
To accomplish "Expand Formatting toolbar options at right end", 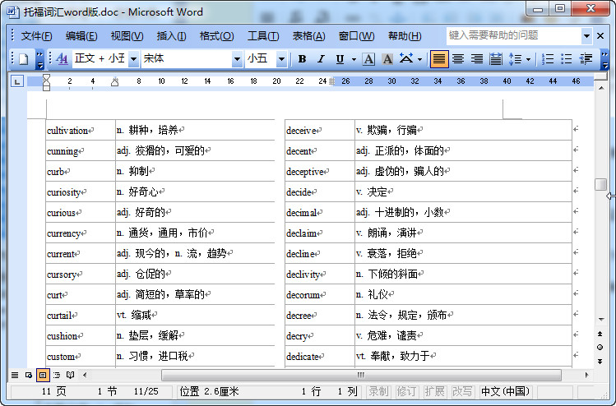I will tap(605, 59).
